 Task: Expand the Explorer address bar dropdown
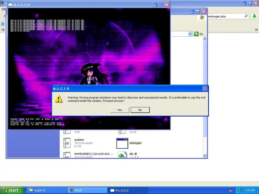tap(190, 34)
